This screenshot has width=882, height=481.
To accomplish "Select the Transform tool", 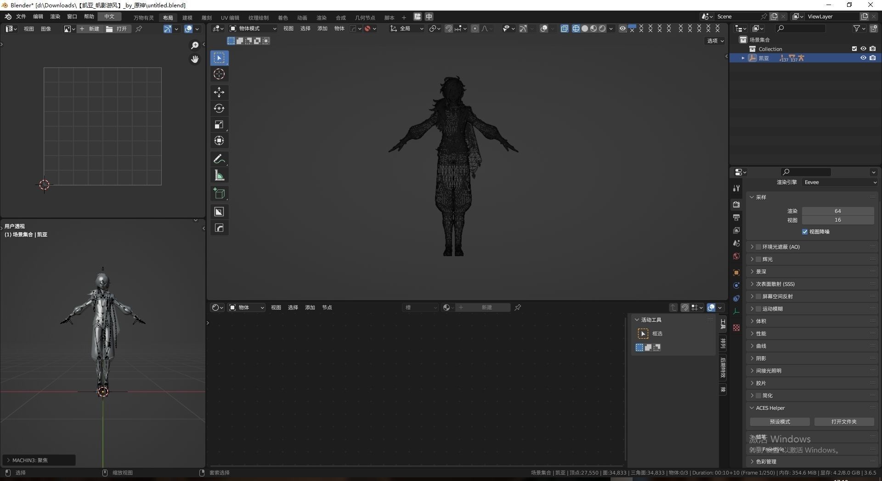I will point(219,140).
